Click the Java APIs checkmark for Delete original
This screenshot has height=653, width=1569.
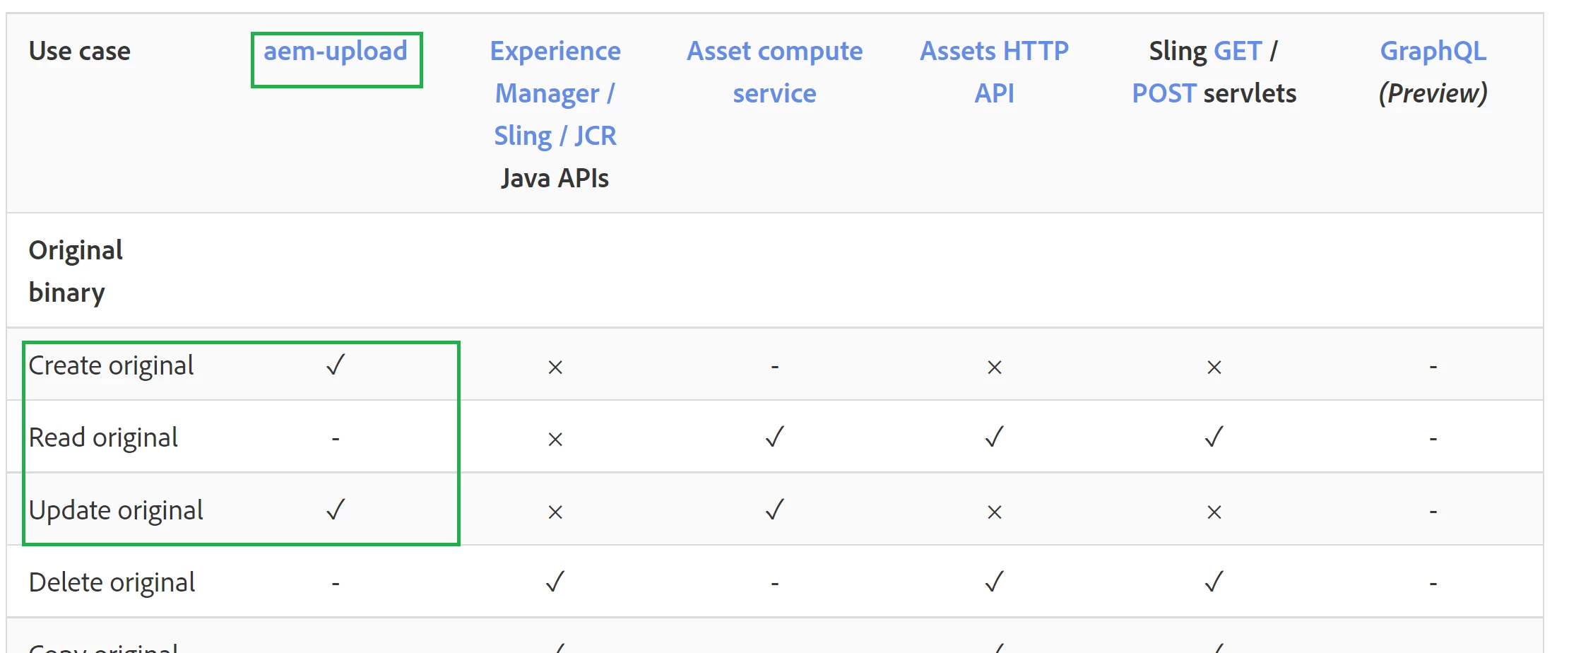(x=555, y=582)
